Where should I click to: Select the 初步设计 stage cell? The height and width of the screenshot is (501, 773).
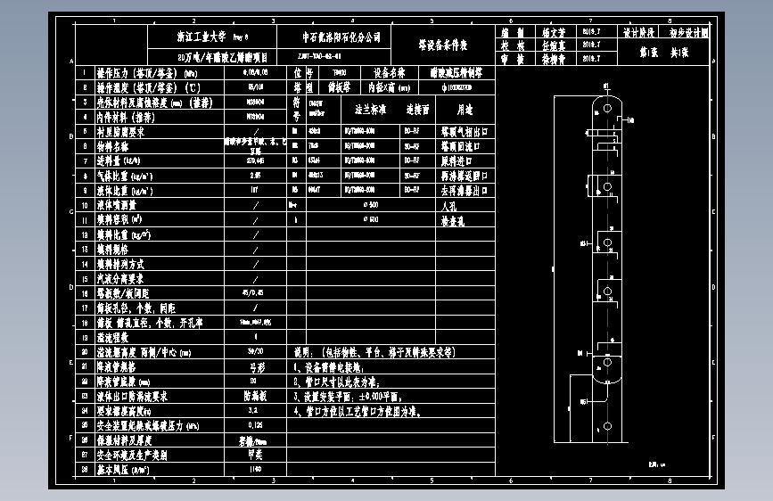point(689,33)
